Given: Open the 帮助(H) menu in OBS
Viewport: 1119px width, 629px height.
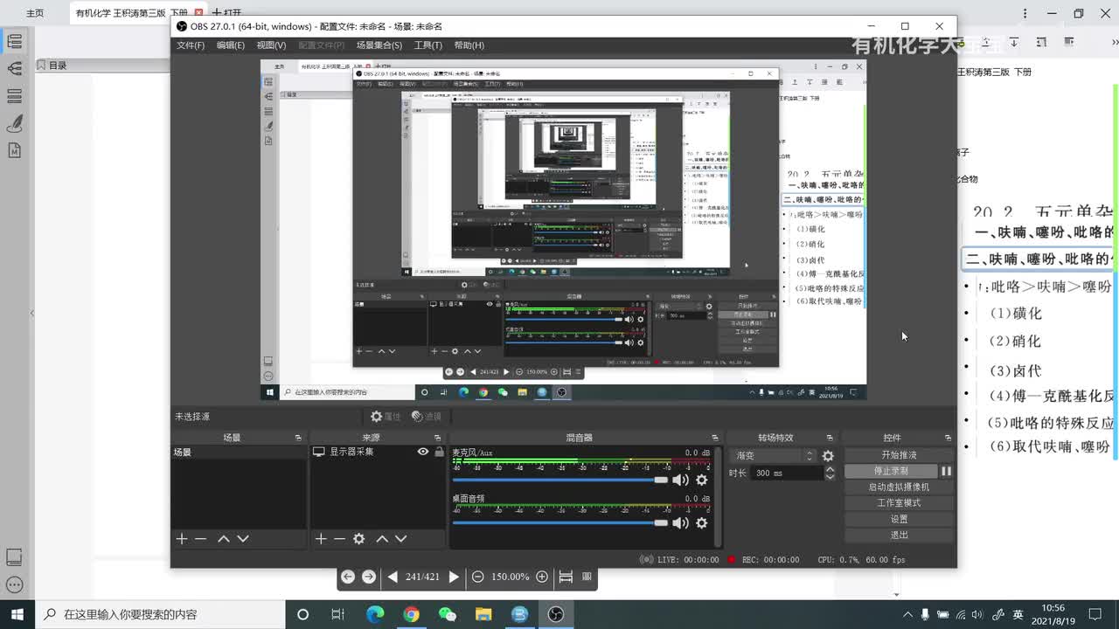Looking at the screenshot, I should pyautogui.click(x=469, y=45).
